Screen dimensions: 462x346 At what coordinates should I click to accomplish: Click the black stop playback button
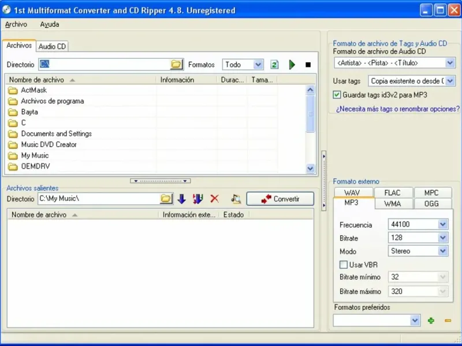(x=308, y=65)
